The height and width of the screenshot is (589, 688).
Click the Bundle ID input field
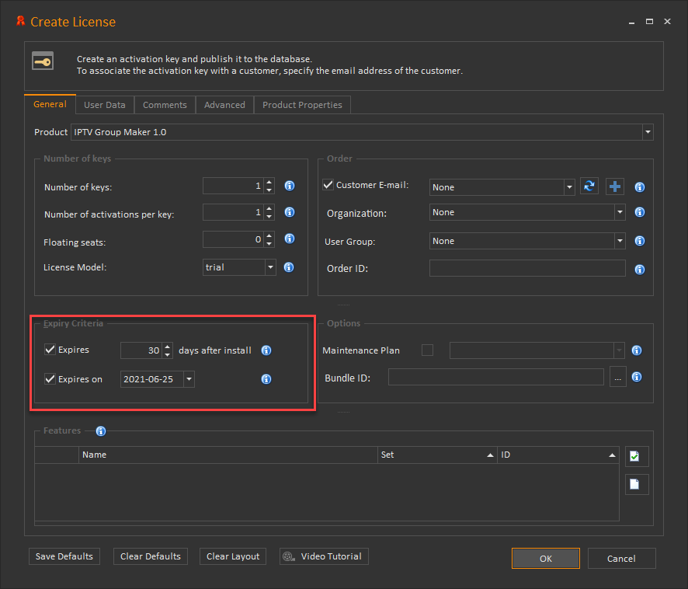pyautogui.click(x=496, y=378)
